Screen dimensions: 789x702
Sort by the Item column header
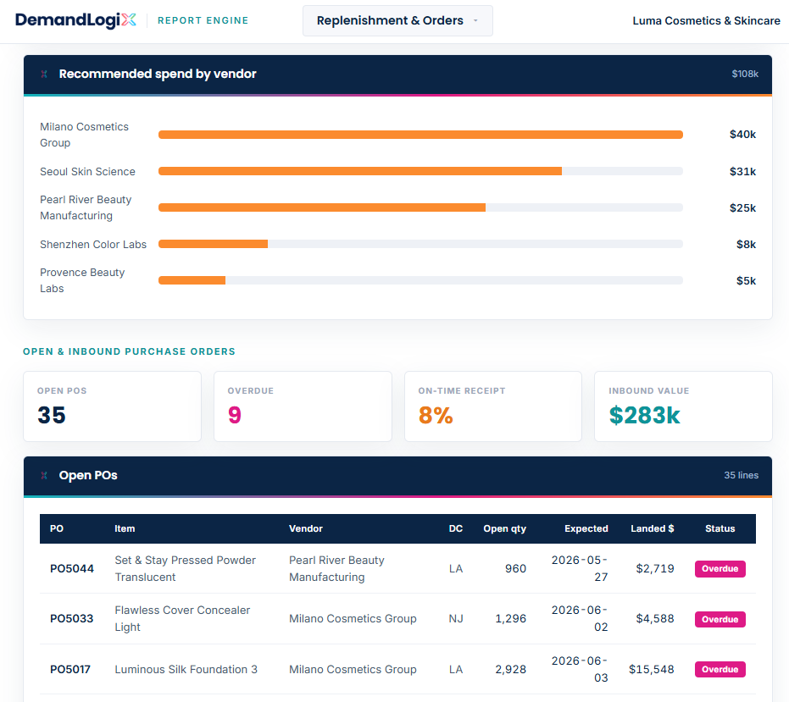125,528
